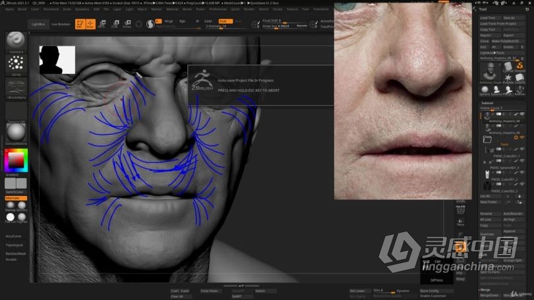Toggle the Zadd mode
Viewport: 534px width, 300px height.
[208, 21]
